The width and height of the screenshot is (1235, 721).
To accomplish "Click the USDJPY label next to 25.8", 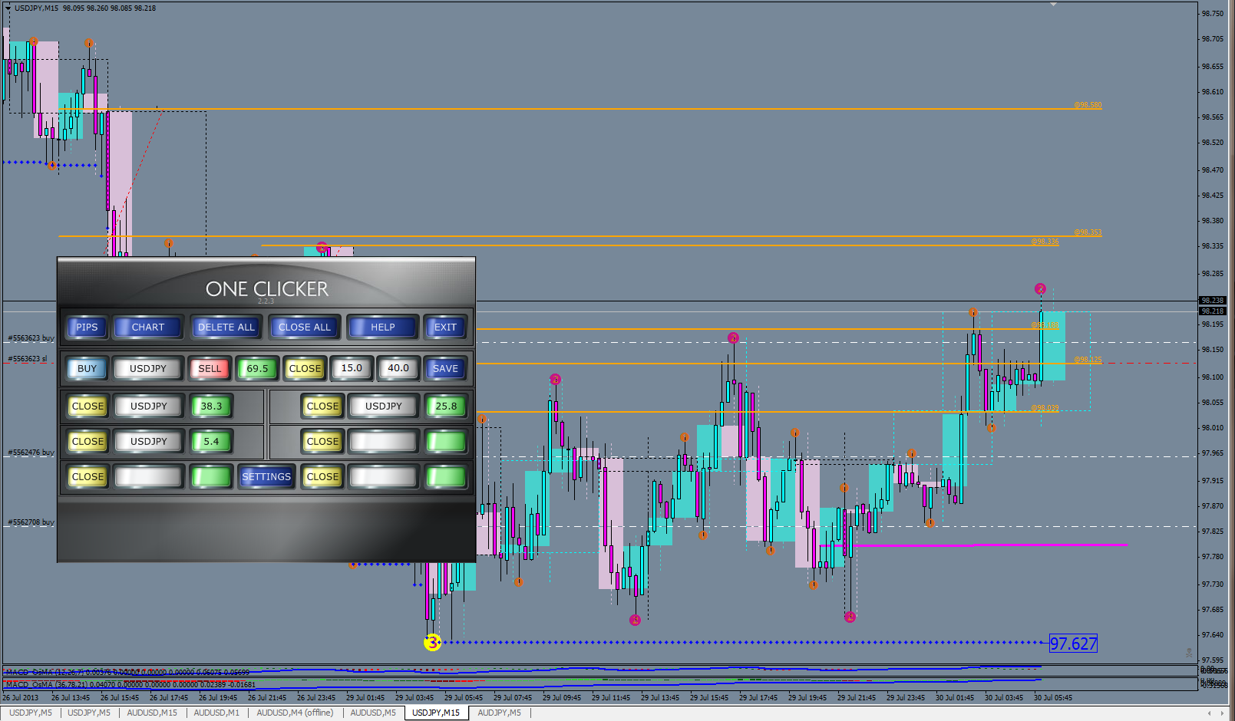I will (384, 407).
